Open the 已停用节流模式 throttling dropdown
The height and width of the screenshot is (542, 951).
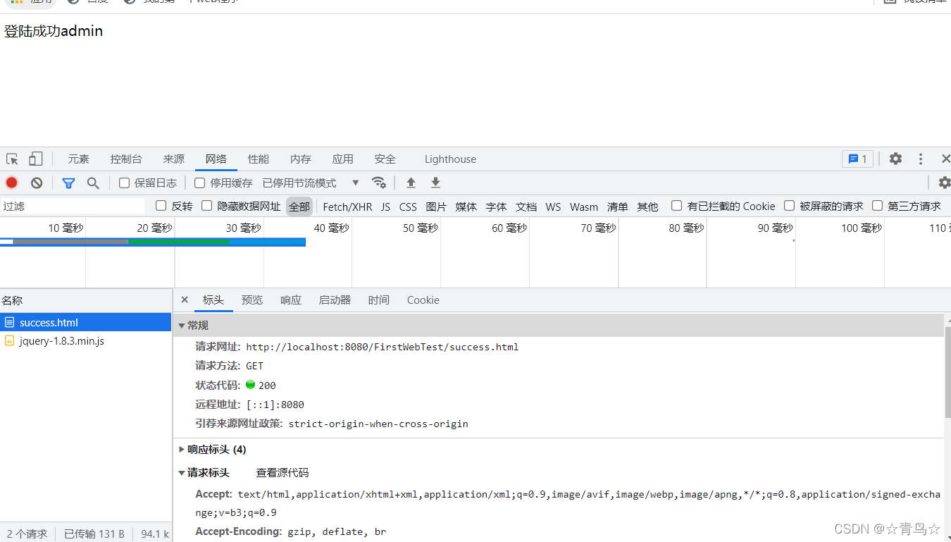pyautogui.click(x=311, y=183)
